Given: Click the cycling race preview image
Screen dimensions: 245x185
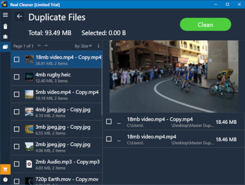Looking at the screenshot, I should [174, 76].
